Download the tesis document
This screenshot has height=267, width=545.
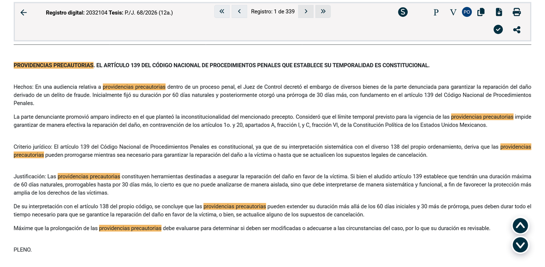(x=499, y=12)
